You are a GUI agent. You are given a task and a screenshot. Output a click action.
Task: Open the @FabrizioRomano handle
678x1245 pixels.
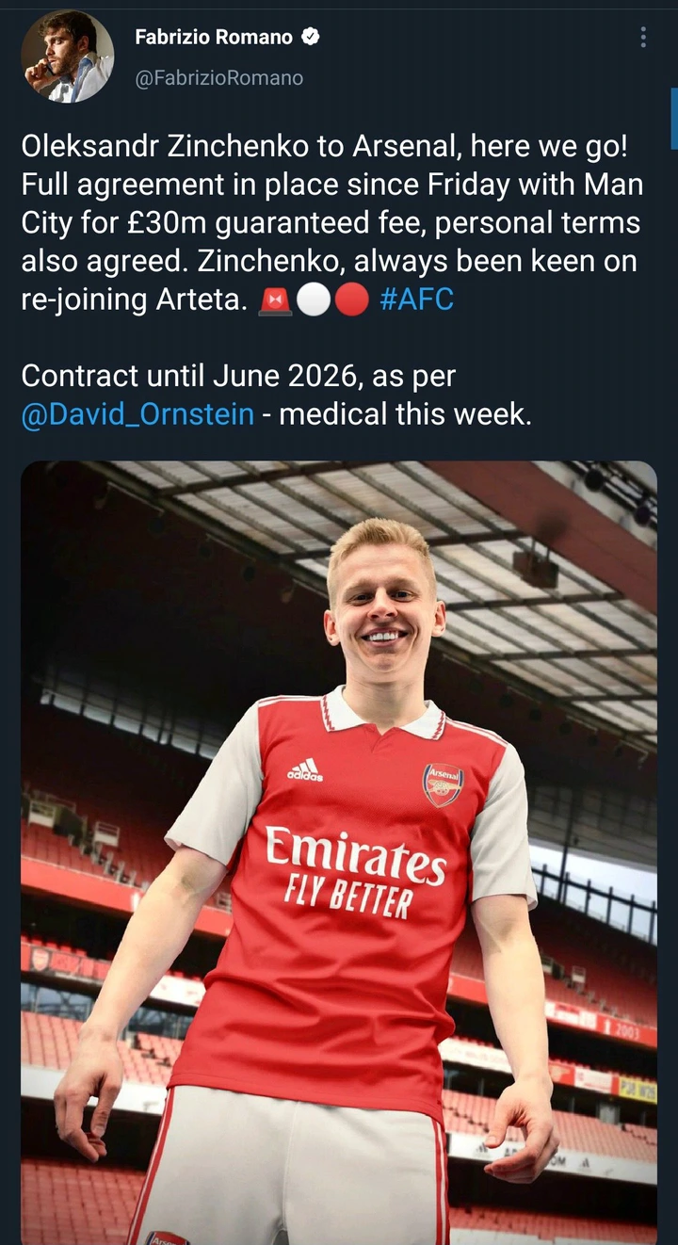coord(219,78)
